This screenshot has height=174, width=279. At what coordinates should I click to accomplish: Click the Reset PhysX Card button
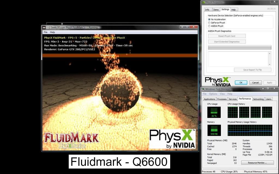(227, 36)
